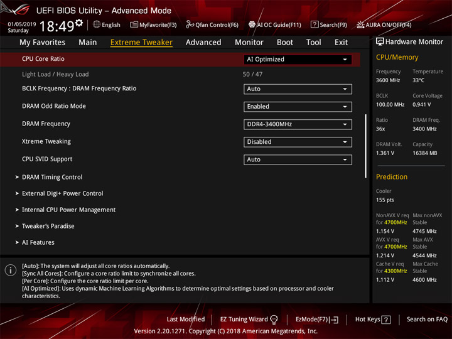The image size is (452, 339).
Task: Select CPU Core Ratio row label
Action: (43, 59)
